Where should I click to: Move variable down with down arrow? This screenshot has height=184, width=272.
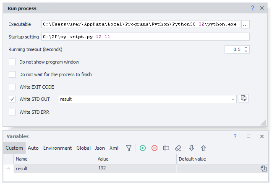click(x=192, y=148)
